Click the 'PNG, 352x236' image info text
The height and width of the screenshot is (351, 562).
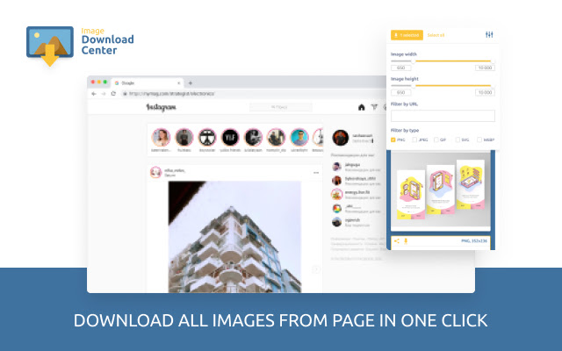[474, 241]
